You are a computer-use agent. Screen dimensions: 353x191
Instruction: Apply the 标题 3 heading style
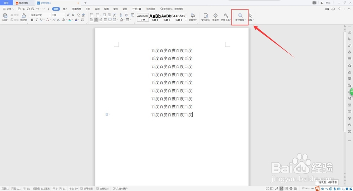[x=179, y=17]
